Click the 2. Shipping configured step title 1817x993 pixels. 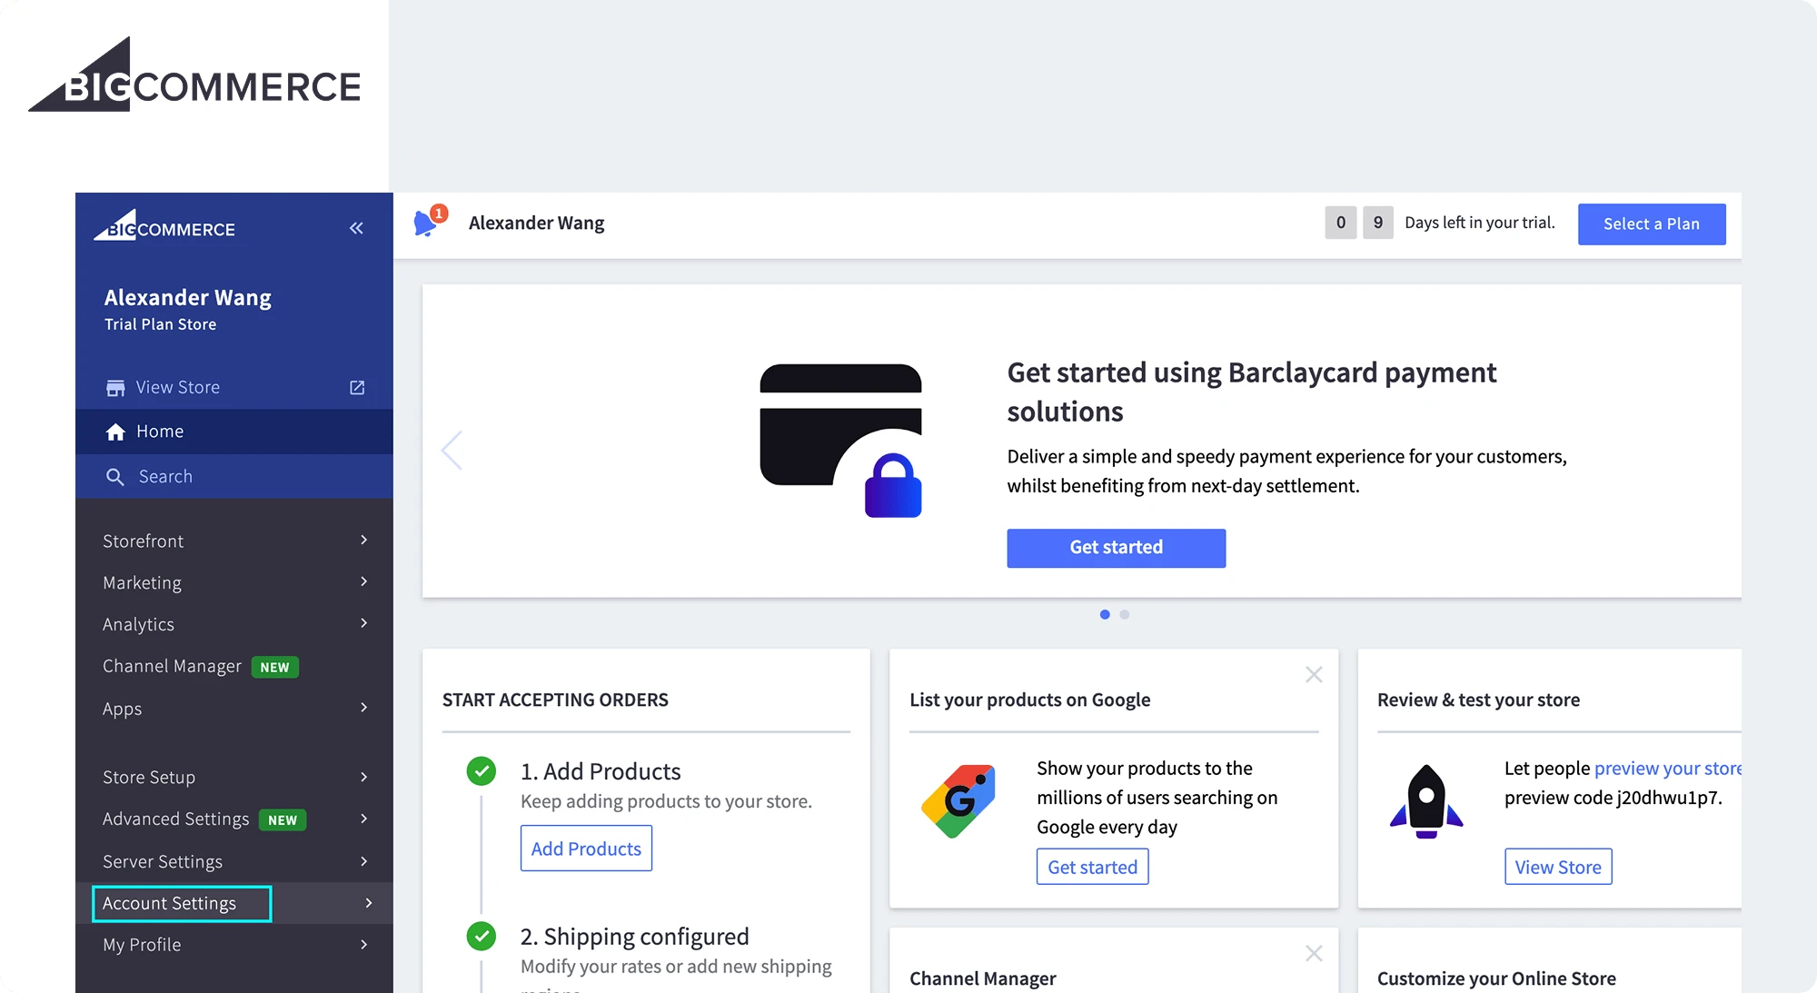coord(635,937)
